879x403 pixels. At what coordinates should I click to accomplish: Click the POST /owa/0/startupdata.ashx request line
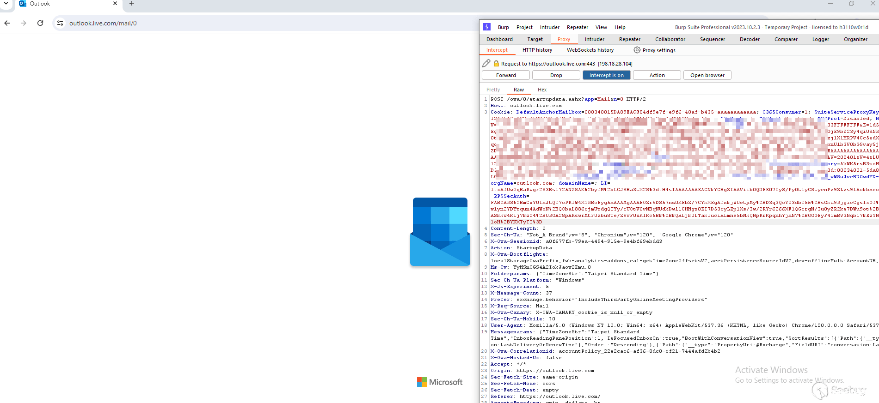coord(568,99)
